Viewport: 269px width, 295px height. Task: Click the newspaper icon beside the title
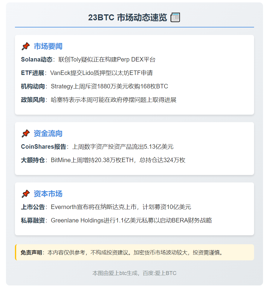tap(175, 18)
